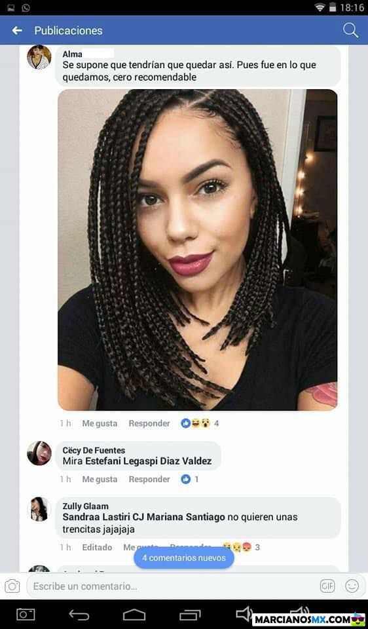Go back using the top-left arrow

click(17, 31)
